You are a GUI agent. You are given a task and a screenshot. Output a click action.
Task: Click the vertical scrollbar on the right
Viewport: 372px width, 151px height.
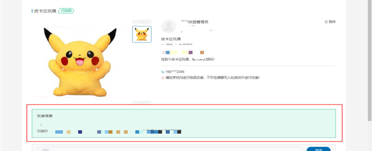pos(370,59)
